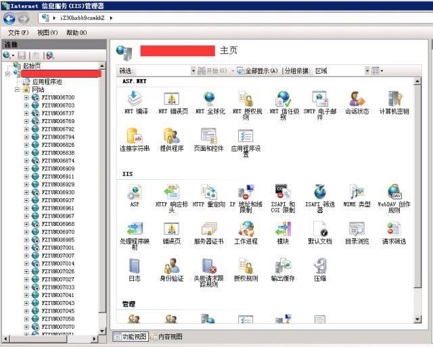433x347 pixels.
Task: Switch to the 内容视图 tab
Action: coord(166,336)
